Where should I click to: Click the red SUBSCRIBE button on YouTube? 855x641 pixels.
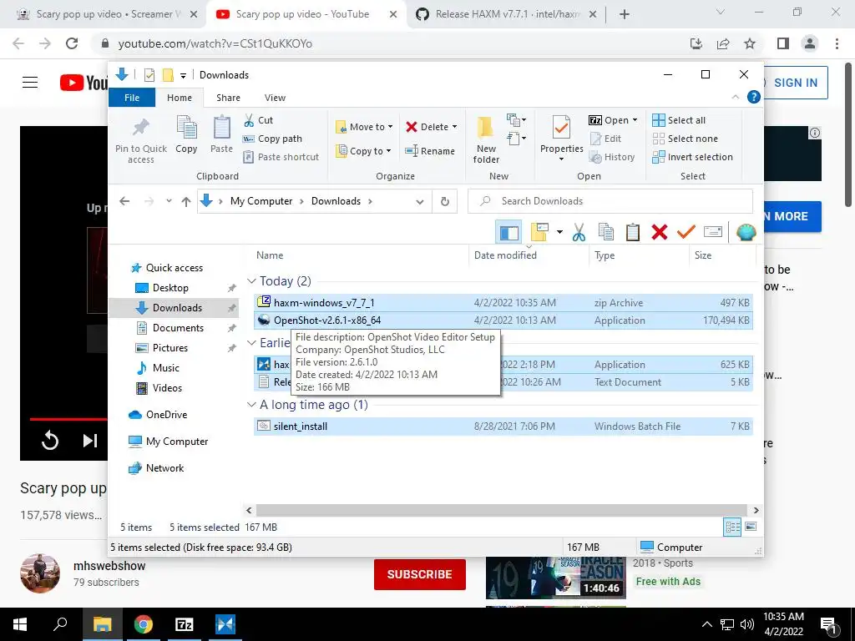[419, 574]
